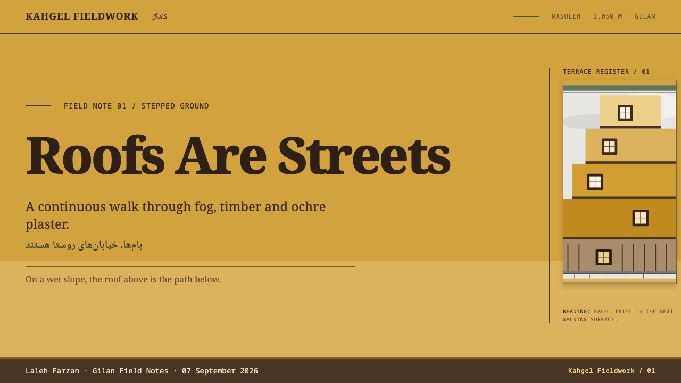Click the Persian کاهگل label in header
Image resolution: width=681 pixels, height=383 pixels.
(x=159, y=16)
